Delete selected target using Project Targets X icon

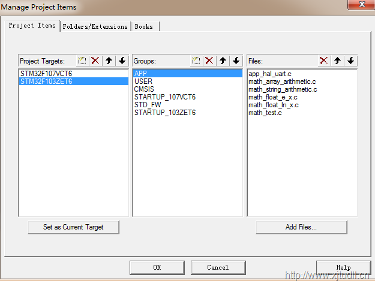pyautogui.click(x=95, y=61)
